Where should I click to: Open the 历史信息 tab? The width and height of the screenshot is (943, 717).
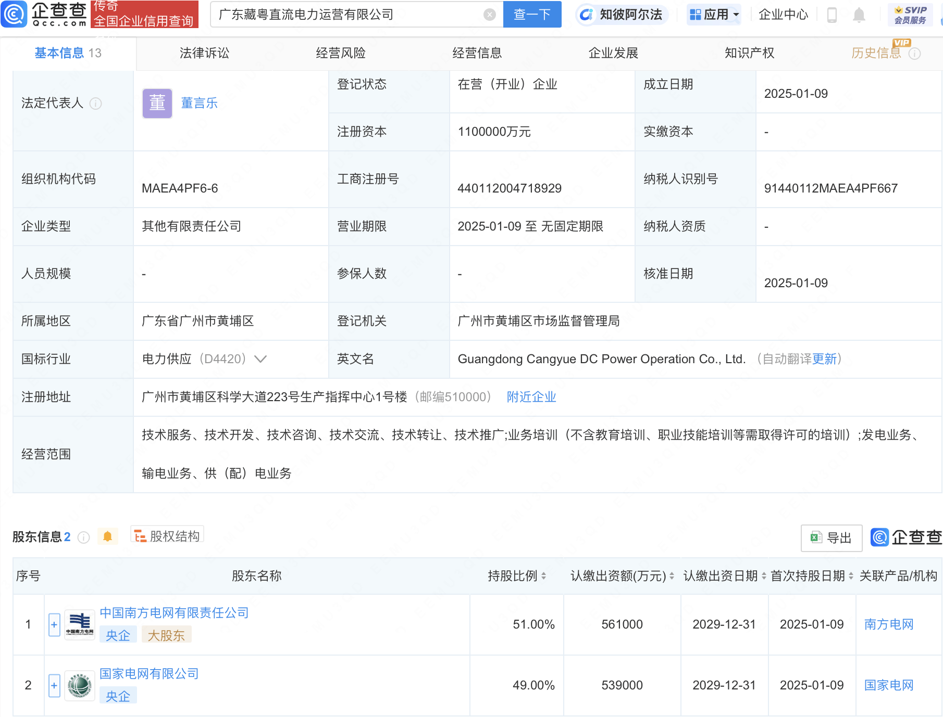(875, 53)
